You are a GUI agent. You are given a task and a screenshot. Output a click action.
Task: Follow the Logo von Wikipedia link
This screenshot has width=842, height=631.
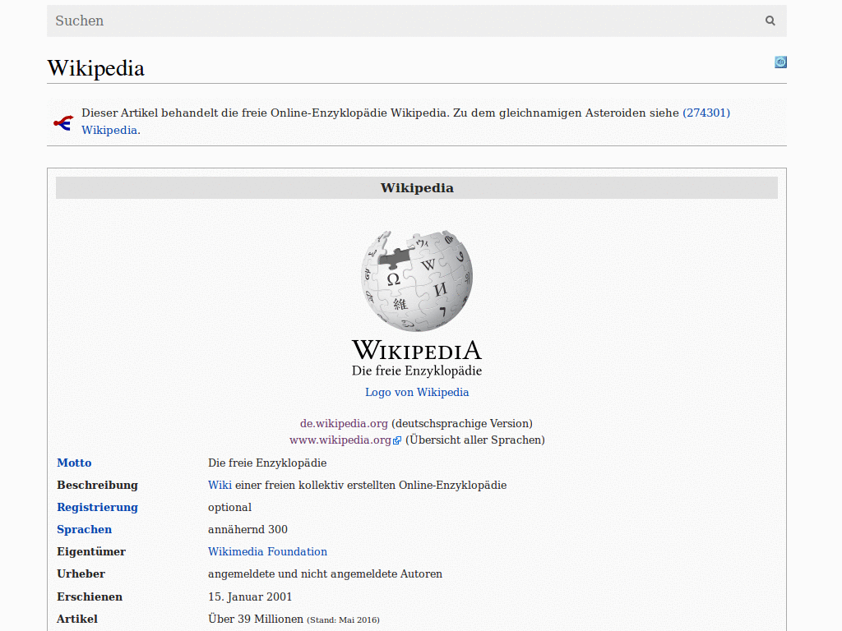pos(417,392)
